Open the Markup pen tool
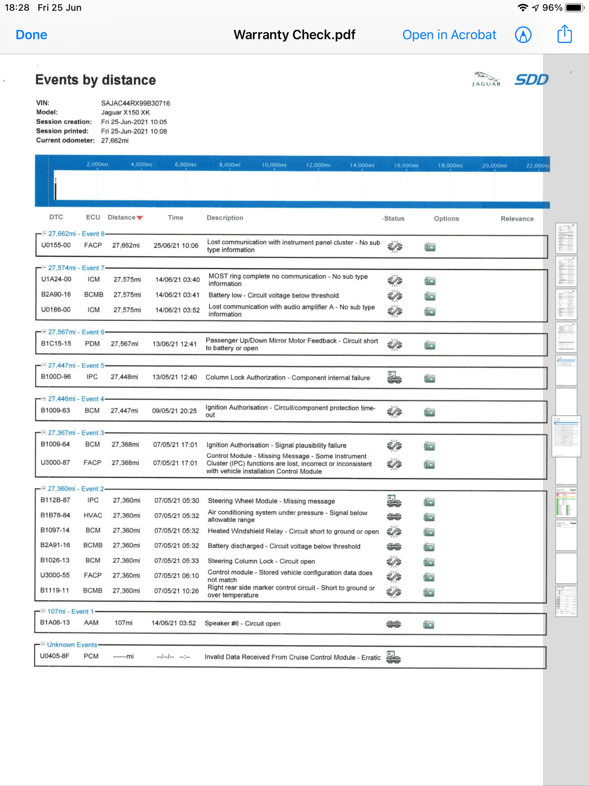This screenshot has width=589, height=786. click(523, 35)
